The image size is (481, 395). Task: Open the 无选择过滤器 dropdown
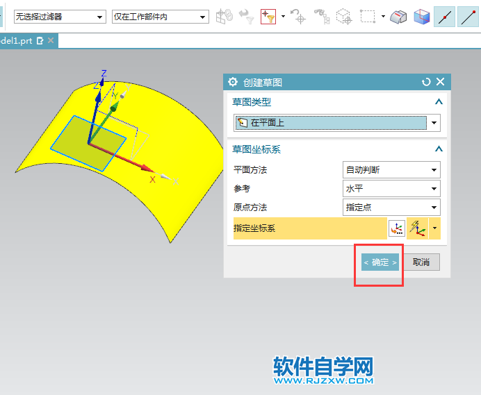click(x=60, y=17)
